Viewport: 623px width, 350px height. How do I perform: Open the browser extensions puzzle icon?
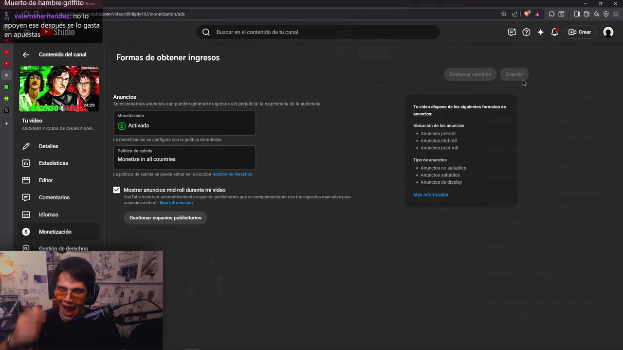point(551,14)
